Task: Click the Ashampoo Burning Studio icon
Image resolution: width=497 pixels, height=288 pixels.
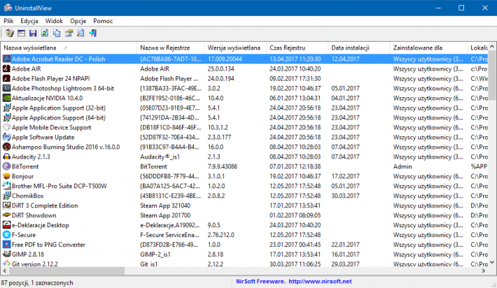Action: pyautogui.click(x=6, y=147)
